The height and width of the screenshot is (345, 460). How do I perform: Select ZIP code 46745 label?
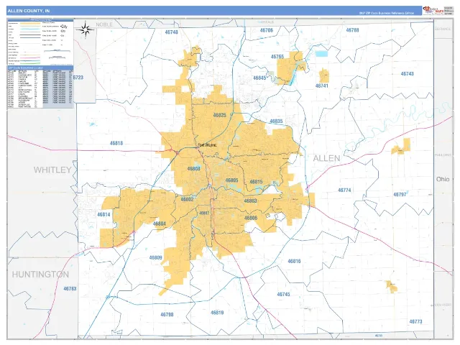(283, 294)
